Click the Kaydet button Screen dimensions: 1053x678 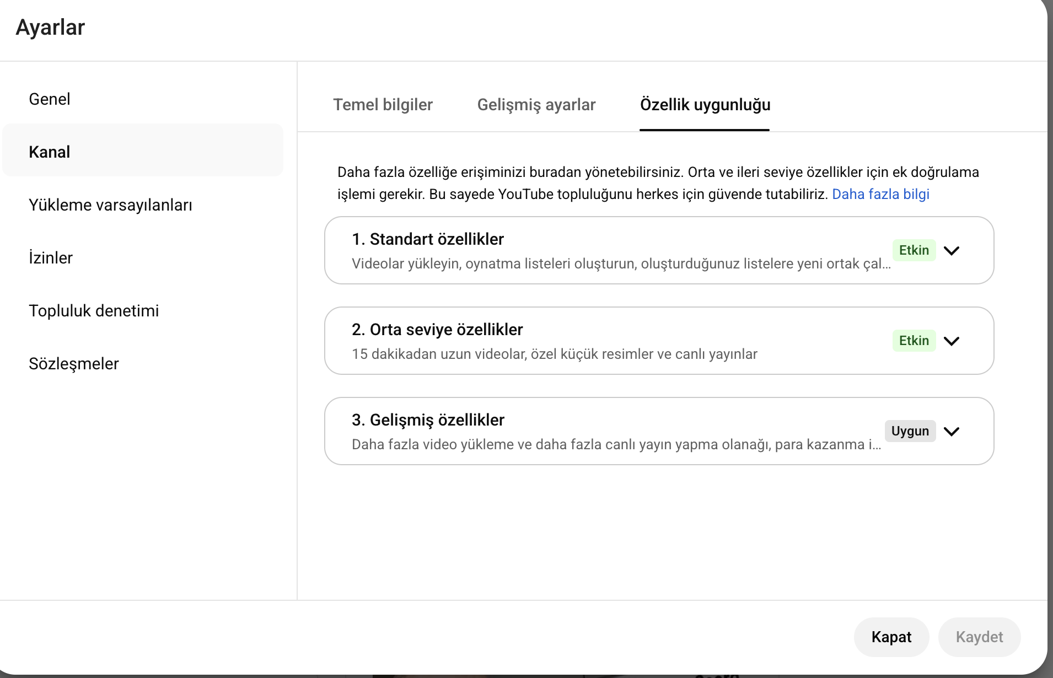pyautogui.click(x=979, y=637)
